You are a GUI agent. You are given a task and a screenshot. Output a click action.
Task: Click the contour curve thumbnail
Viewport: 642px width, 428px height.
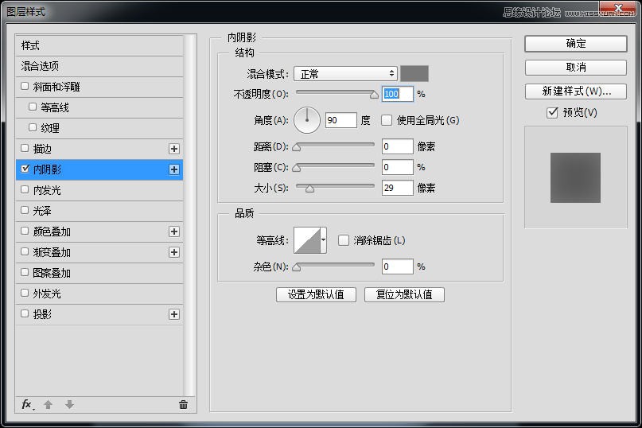(x=307, y=240)
